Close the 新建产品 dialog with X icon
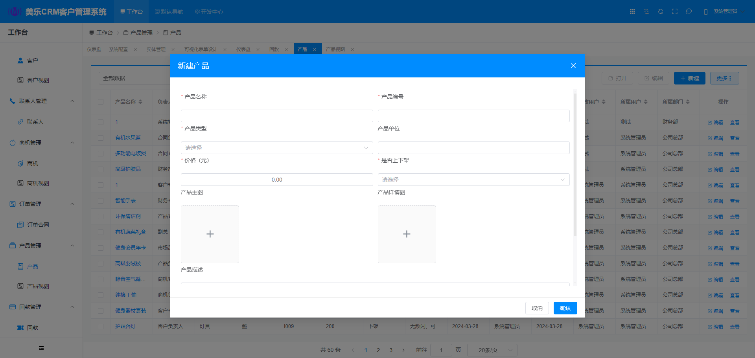 point(573,66)
